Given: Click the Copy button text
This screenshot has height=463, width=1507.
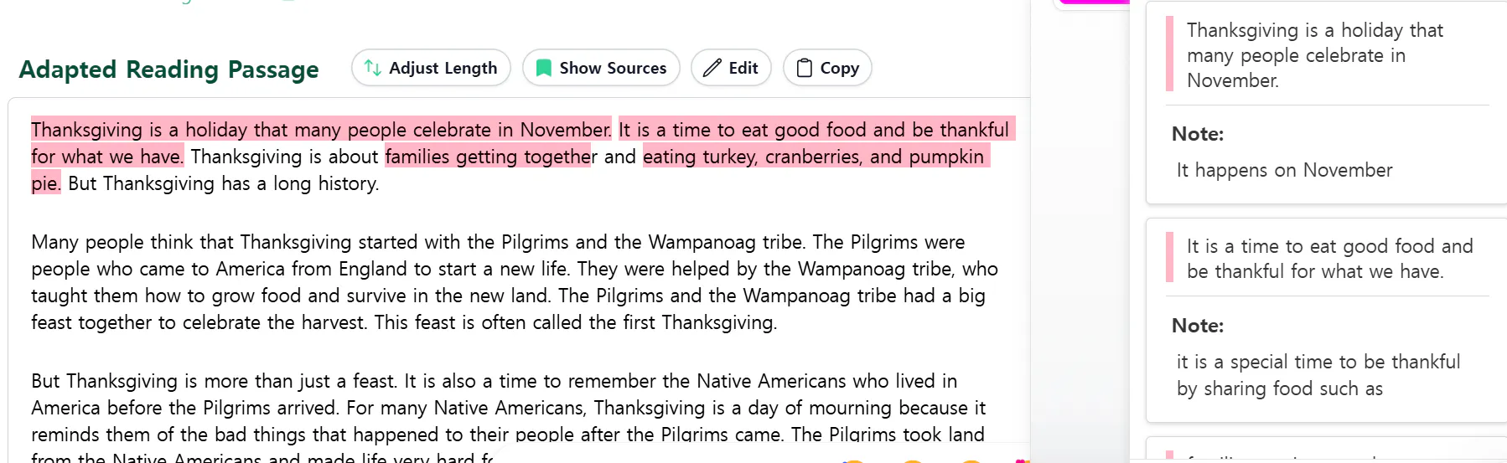Looking at the screenshot, I should 839,68.
